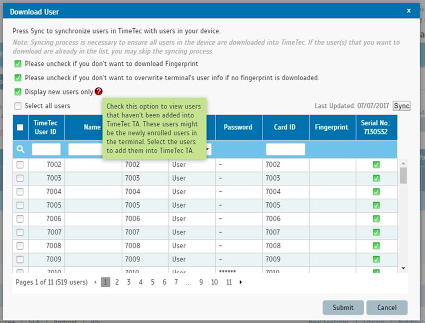Check Select all users checkbox
Viewport: 425px width, 323px height.
(x=18, y=106)
